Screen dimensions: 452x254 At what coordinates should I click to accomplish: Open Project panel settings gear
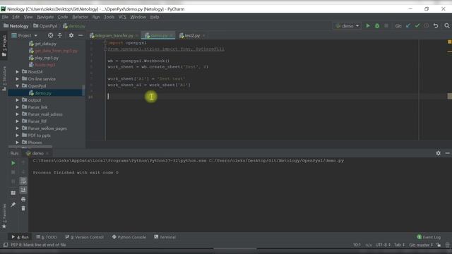tap(71, 35)
